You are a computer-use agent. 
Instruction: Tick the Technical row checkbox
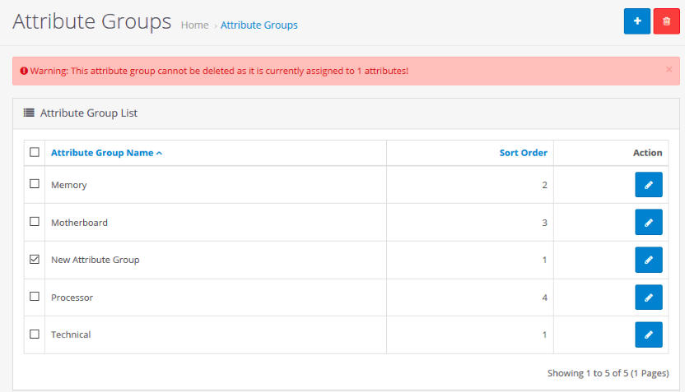click(x=35, y=334)
